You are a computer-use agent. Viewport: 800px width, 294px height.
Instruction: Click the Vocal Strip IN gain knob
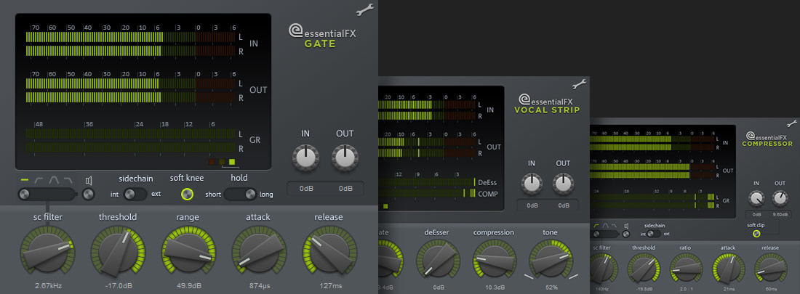[x=532, y=184]
